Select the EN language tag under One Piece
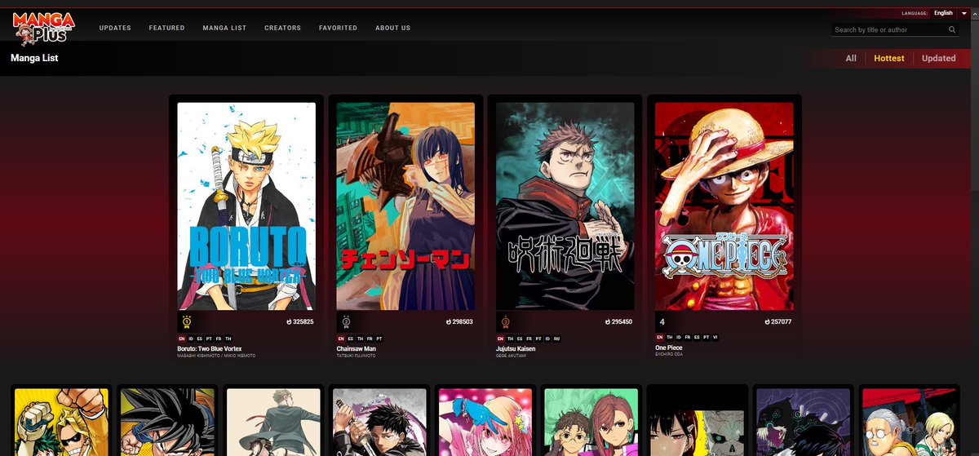 [659, 338]
